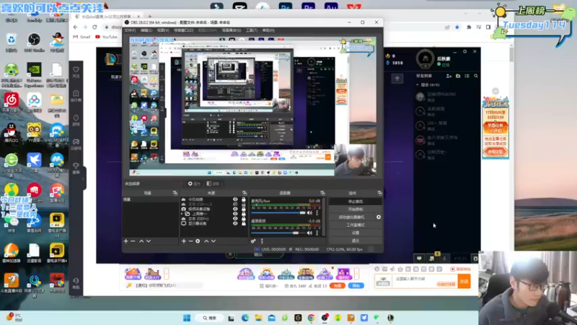The image size is (577, 325).
Task: Expand the 上周榜一 group in sources
Action: point(182,214)
